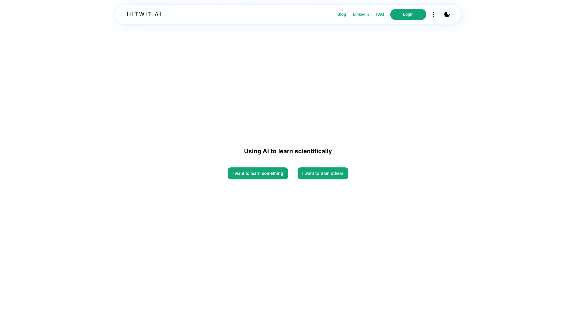
Task: Return home via HITWIT.AI wordmark
Action: 144,14
